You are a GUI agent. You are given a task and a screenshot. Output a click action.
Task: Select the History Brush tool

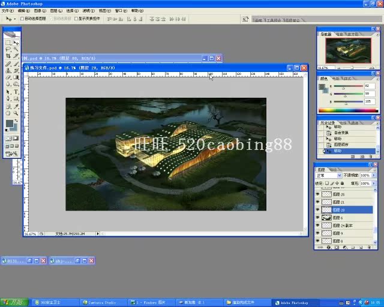point(16,71)
